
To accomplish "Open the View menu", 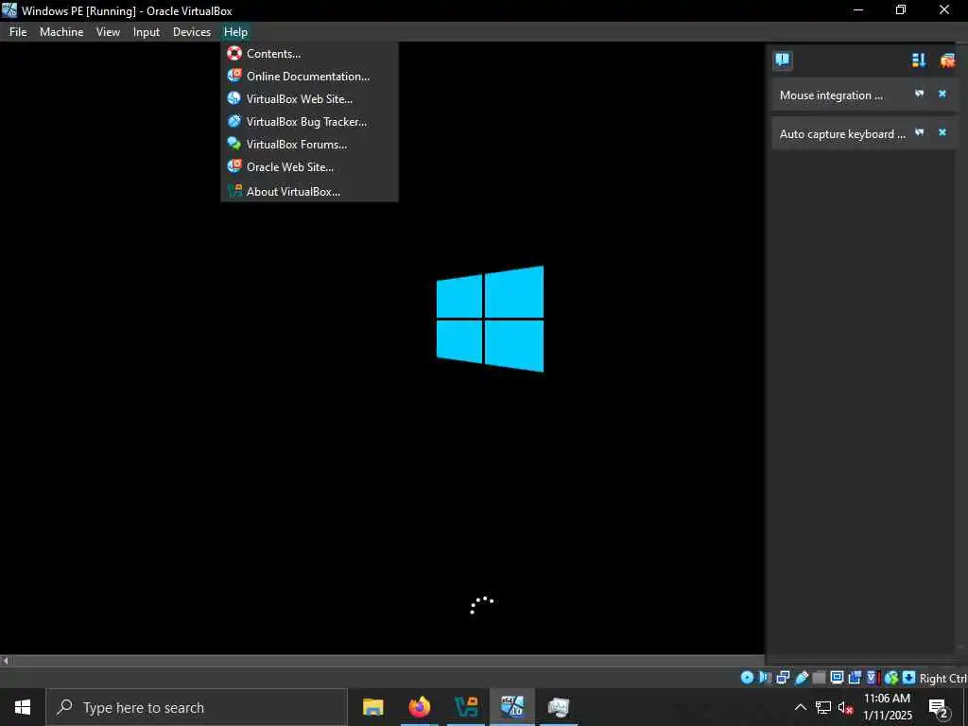I will click(108, 32).
